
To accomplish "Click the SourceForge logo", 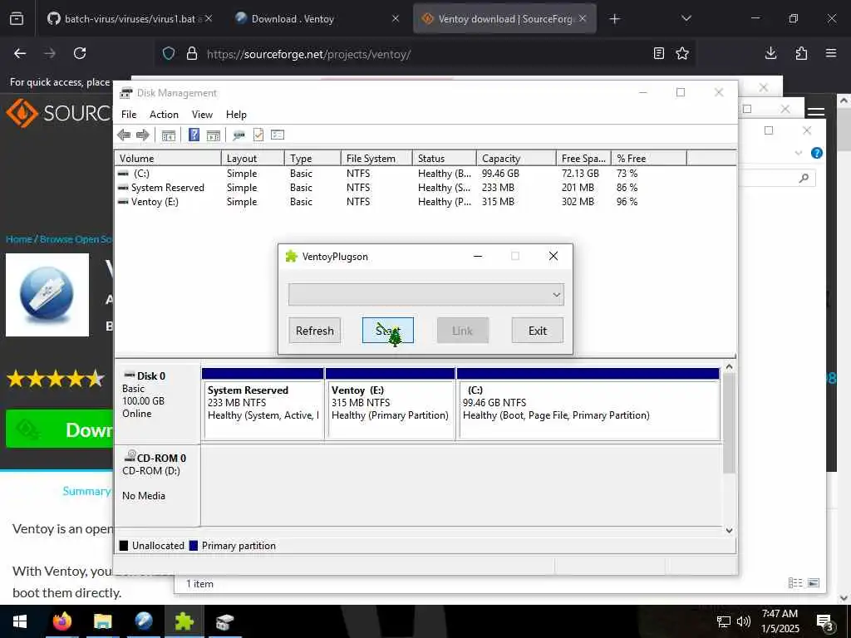I will [57, 113].
